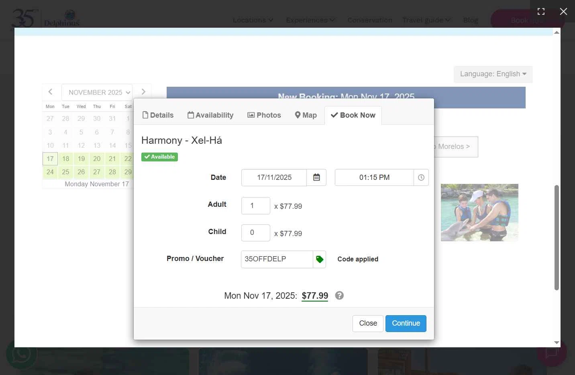Click the scrollbar down arrow
This screenshot has width=575, height=375.
(557, 342)
